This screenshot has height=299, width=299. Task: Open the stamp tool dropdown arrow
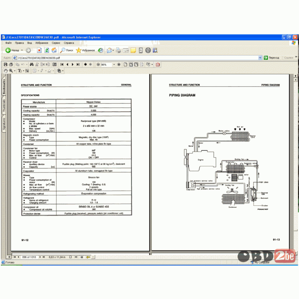tap(63, 71)
